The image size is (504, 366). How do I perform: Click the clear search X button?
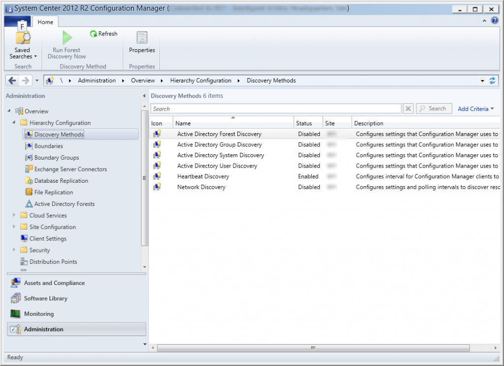click(x=408, y=108)
